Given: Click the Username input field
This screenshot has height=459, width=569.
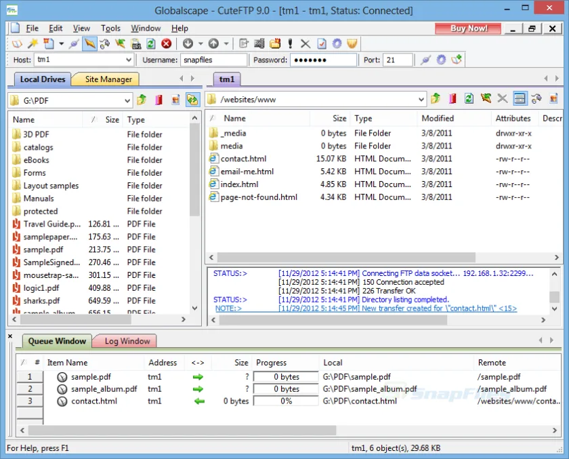Looking at the screenshot, I should click(214, 60).
